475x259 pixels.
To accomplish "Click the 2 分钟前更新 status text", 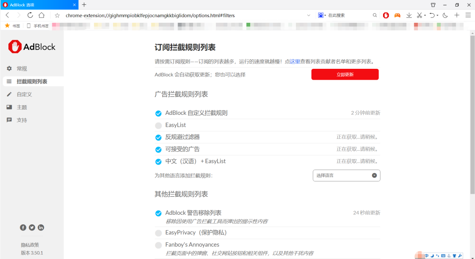I will [x=365, y=113].
